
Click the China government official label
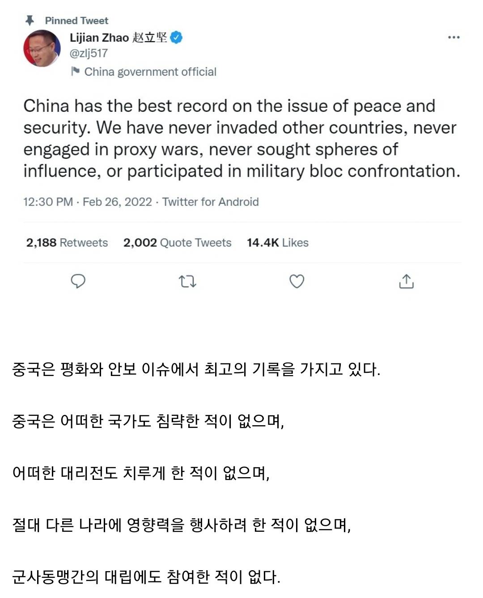(x=150, y=72)
